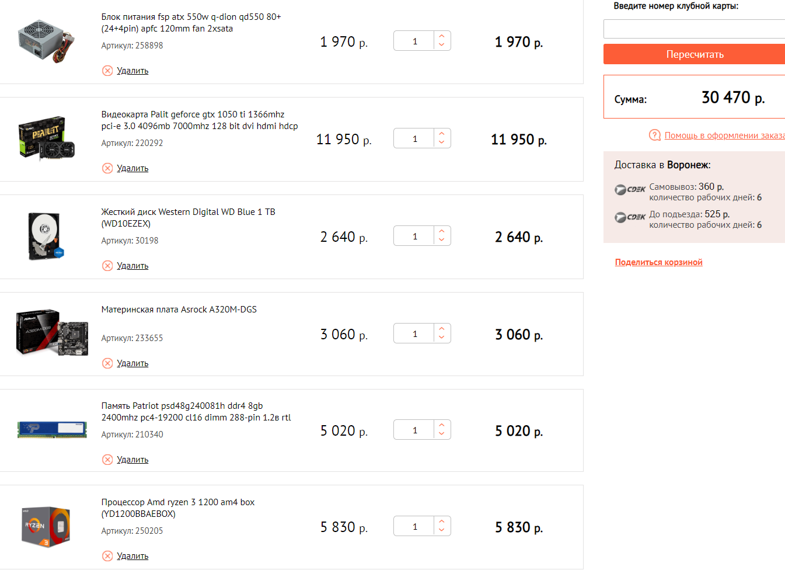Click the delete X icon for the WD Blue hard disk
Image resolution: width=785 pixels, height=570 pixels.
pos(107,266)
